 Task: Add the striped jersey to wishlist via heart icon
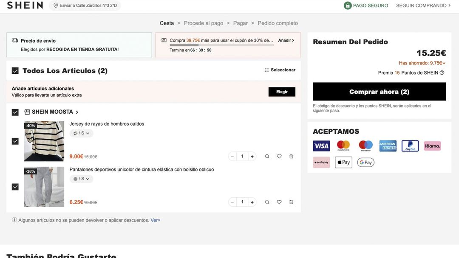click(x=279, y=156)
